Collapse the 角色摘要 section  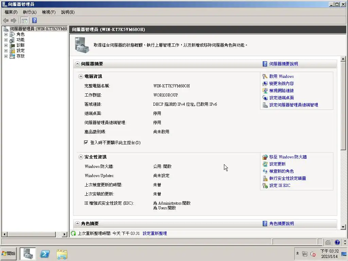point(77,224)
